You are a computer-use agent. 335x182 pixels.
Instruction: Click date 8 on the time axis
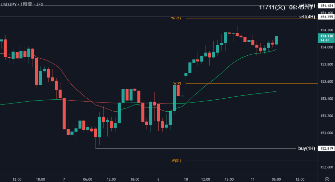158,179
